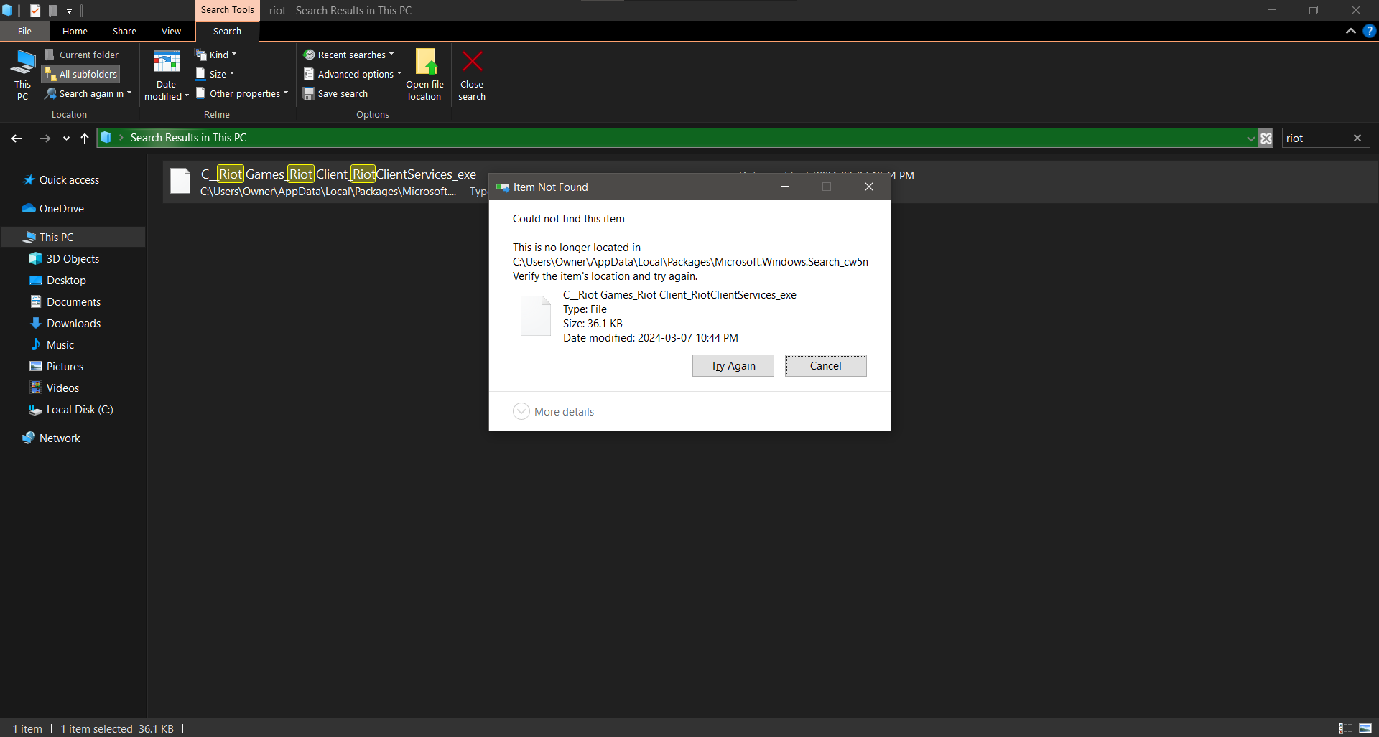The image size is (1379, 737).
Task: Click the blue Help question mark icon
Action: point(1369,31)
